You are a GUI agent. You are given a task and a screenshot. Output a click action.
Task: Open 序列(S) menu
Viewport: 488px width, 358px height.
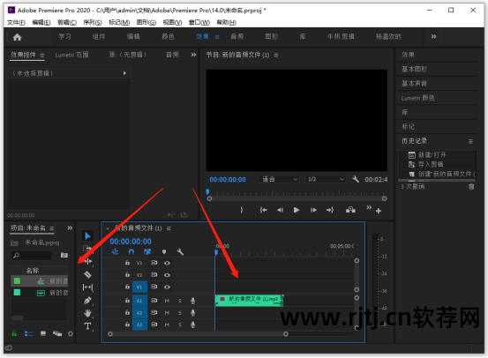[x=93, y=22]
